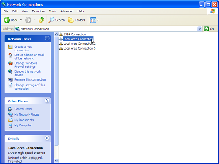Open My Documents link
This screenshot has height=164, width=219.
tap(24, 120)
